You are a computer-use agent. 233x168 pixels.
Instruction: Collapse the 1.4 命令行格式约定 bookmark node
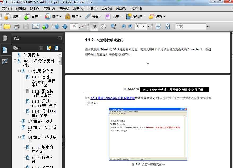(19, 137)
